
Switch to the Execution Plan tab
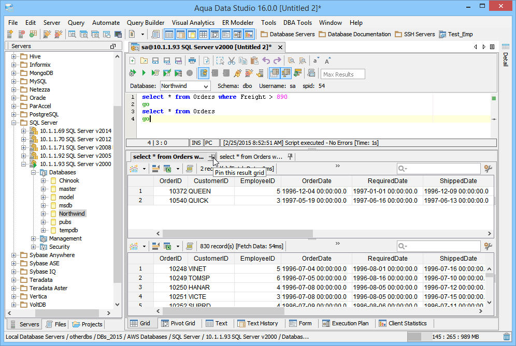point(346,323)
